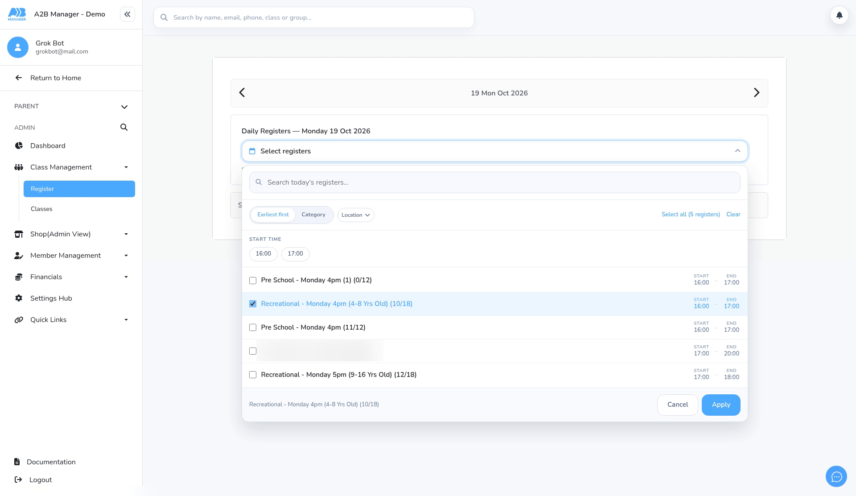Expand the PARENT section chevron
Viewport: 856px width, 496px height.
point(124,107)
